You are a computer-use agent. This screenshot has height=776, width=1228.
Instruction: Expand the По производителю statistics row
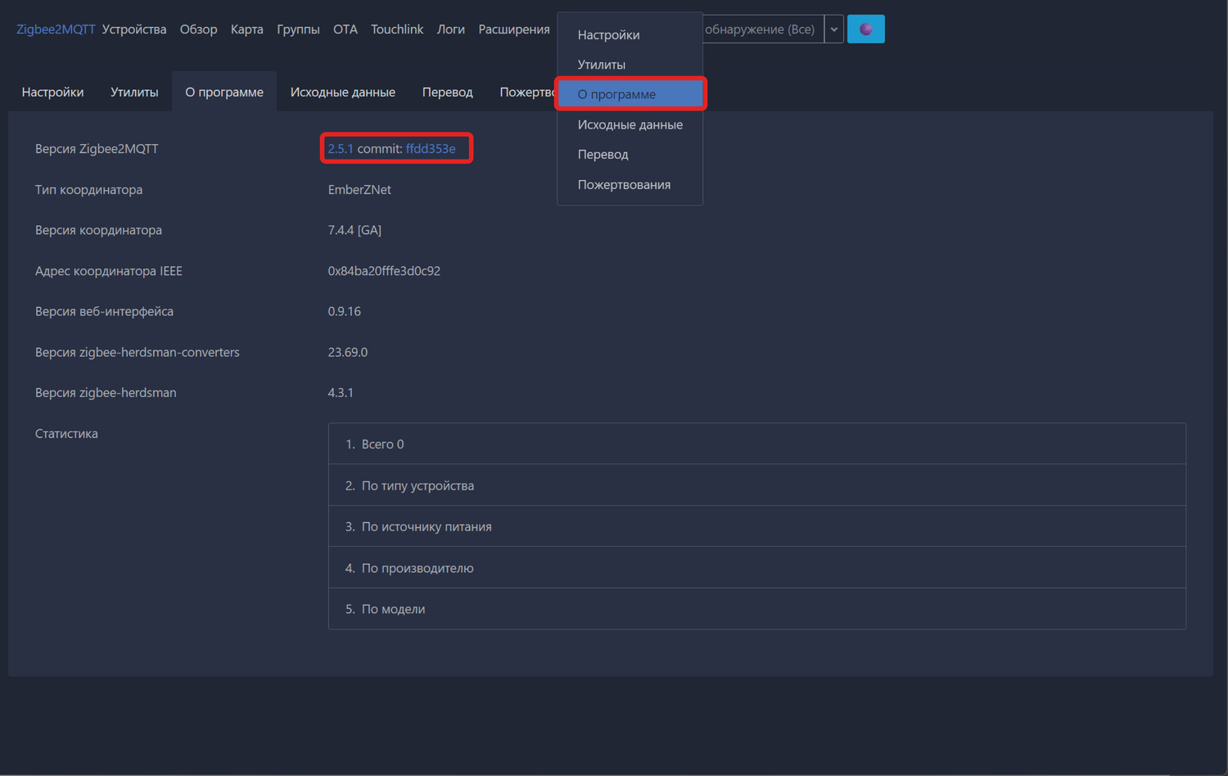click(418, 568)
